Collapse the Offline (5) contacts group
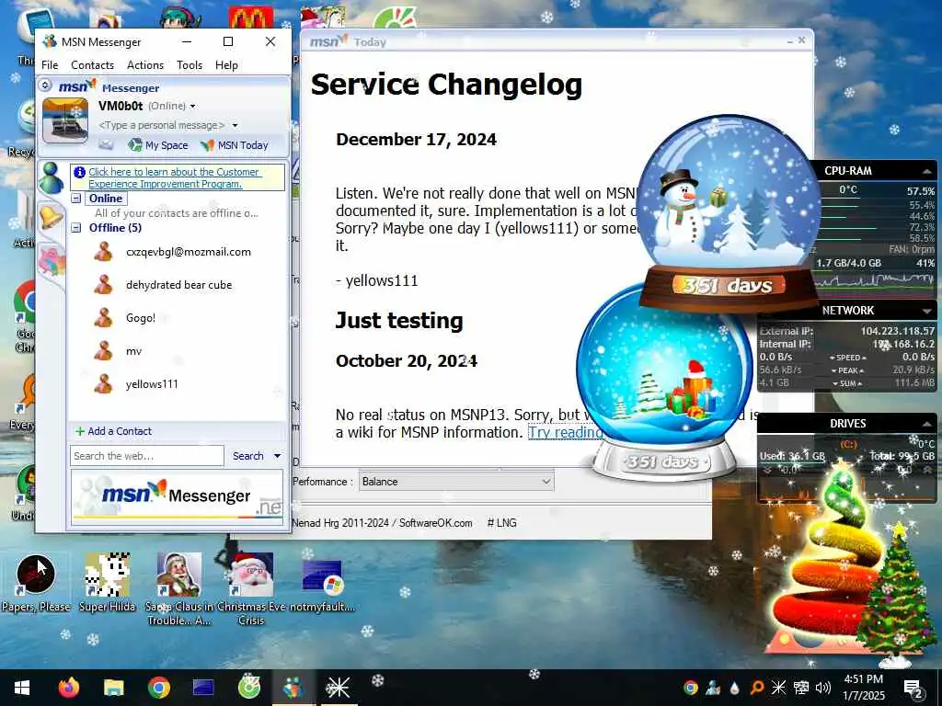Viewport: 942px width, 706px height. pos(76,228)
